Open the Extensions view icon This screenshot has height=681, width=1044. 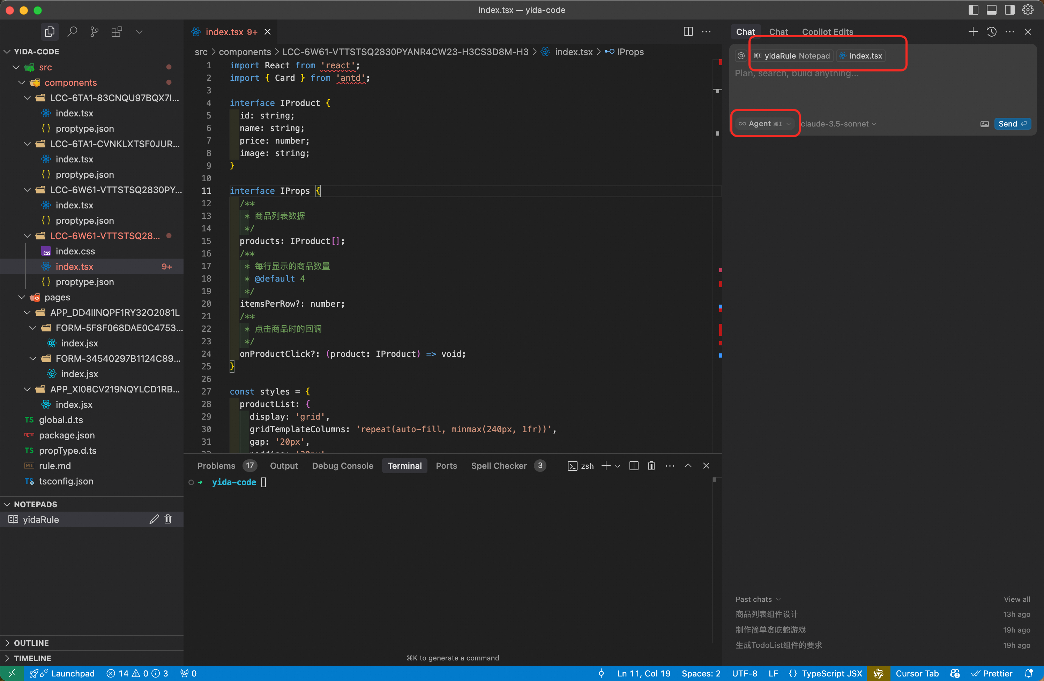point(117,32)
